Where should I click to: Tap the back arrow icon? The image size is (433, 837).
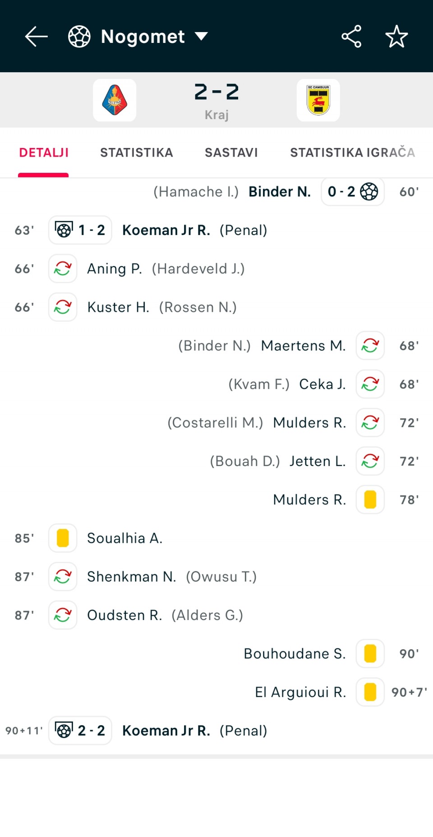pos(36,37)
